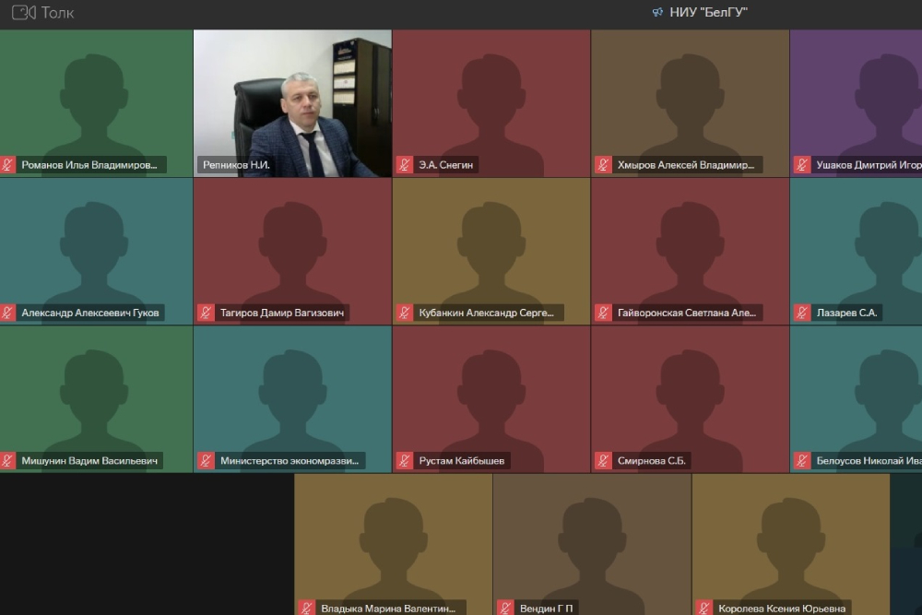Click muted mic icon for Рустам Кайбышев
922x615 pixels.
[405, 460]
